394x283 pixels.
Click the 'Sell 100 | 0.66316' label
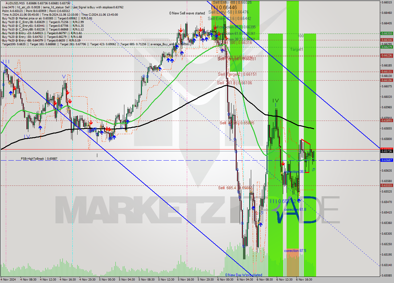click(x=237, y=42)
